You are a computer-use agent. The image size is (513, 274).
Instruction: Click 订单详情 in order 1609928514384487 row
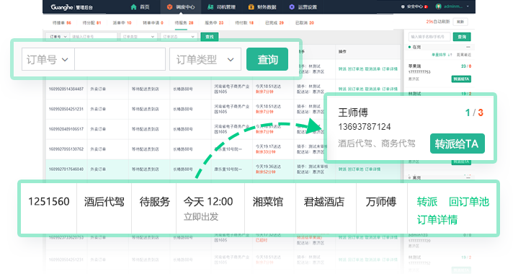[x=390, y=89]
